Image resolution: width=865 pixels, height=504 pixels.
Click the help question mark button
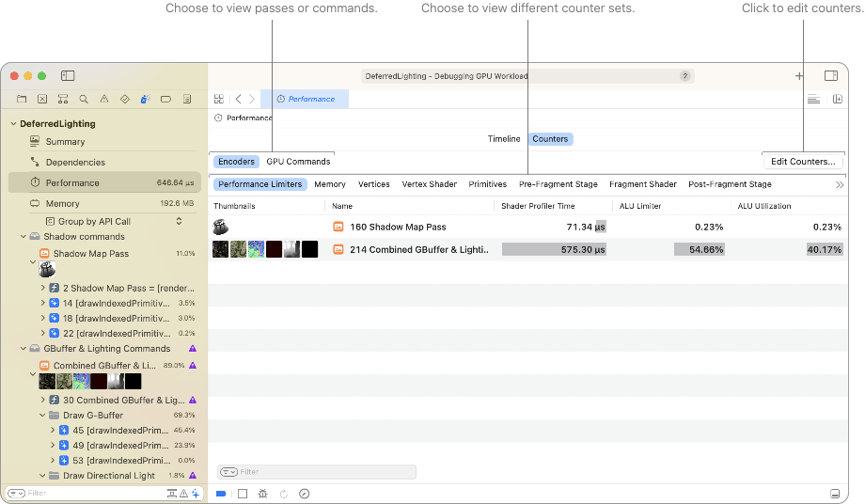(x=684, y=76)
